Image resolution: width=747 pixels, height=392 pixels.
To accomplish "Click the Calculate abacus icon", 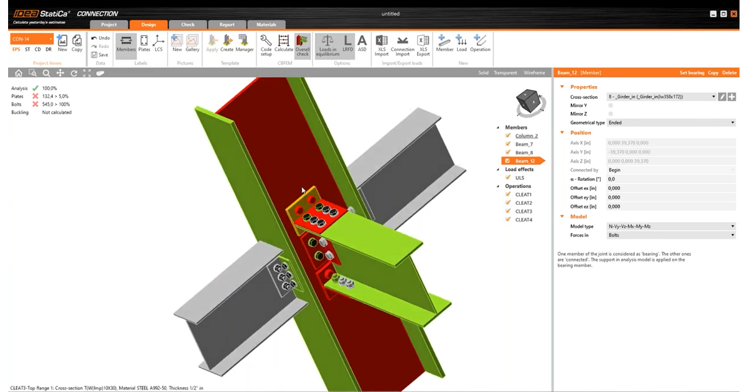I will (284, 43).
